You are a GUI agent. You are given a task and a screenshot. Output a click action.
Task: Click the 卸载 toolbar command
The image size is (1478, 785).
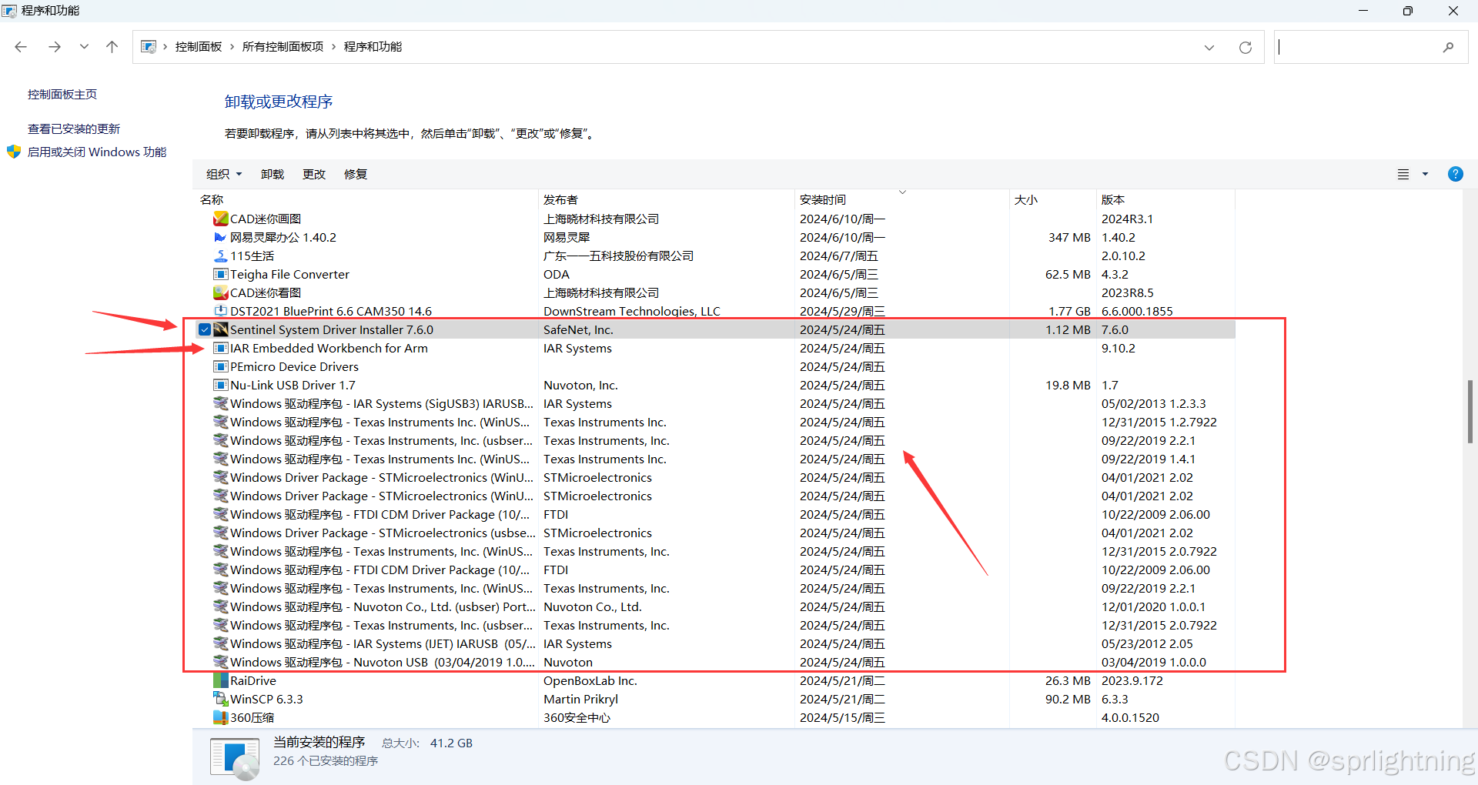[273, 174]
